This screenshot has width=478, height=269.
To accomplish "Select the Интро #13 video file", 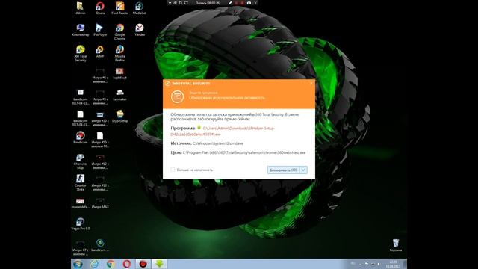I will coord(100,182).
